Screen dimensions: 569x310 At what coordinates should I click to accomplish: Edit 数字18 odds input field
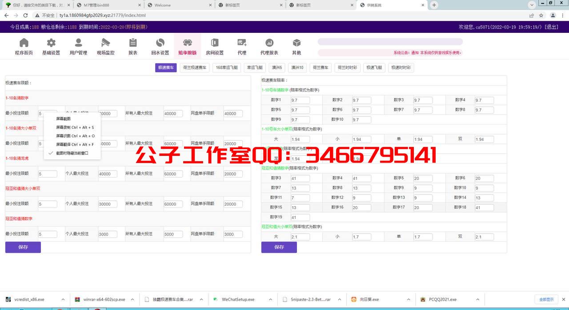[484, 208]
